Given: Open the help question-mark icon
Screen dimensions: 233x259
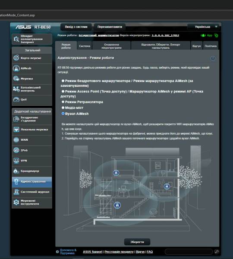Looking at the screenshot, I should (213, 58).
